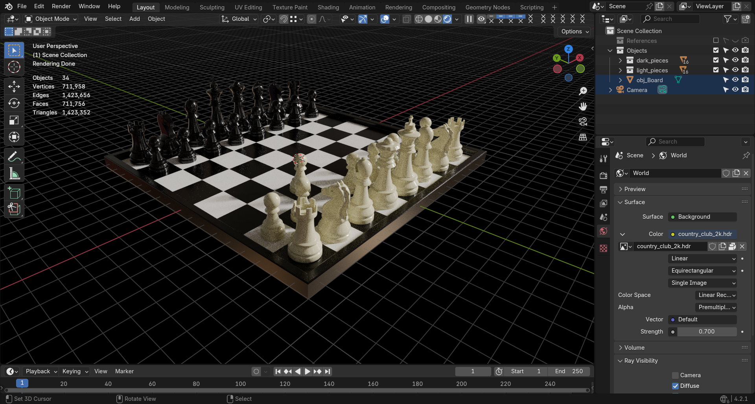
Task: Select the Add Cube tool
Action: (x=14, y=193)
